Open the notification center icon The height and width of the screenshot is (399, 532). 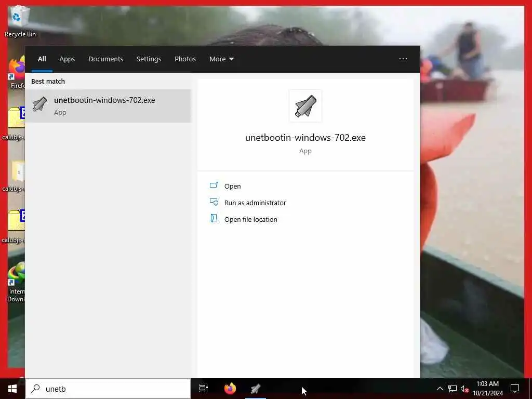(x=515, y=389)
